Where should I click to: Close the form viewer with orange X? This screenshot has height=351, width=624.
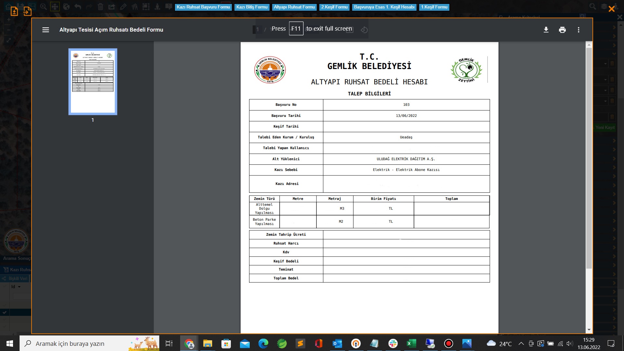[x=611, y=9]
